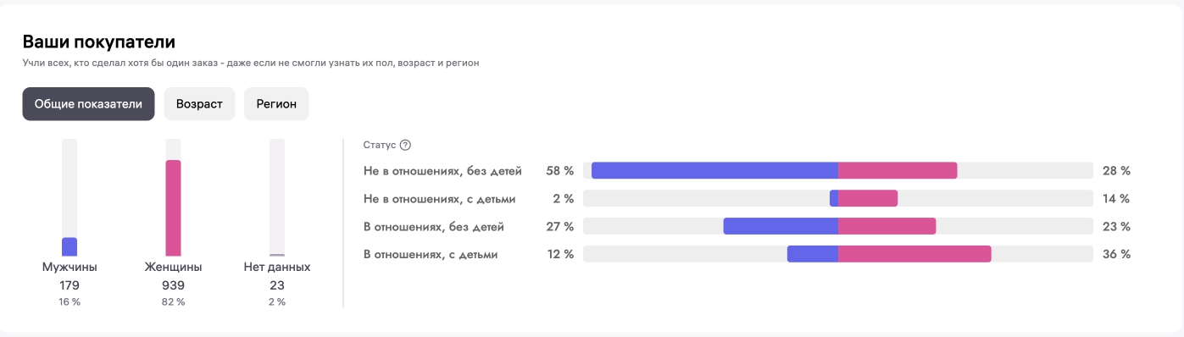1184x337 pixels.
Task: Click the Женщины count 939
Action: point(173,285)
